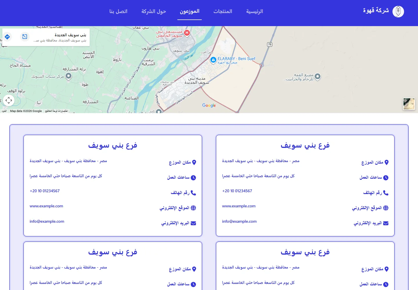Screen dimensions: 418x290
Task: Click phone icon in top-right card
Action: [386, 193]
